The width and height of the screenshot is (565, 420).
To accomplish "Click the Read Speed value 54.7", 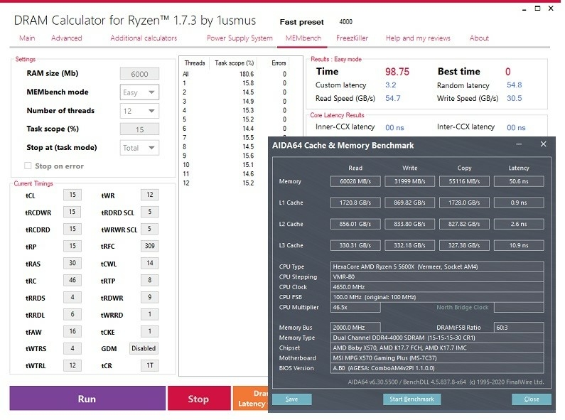I will pyautogui.click(x=393, y=98).
